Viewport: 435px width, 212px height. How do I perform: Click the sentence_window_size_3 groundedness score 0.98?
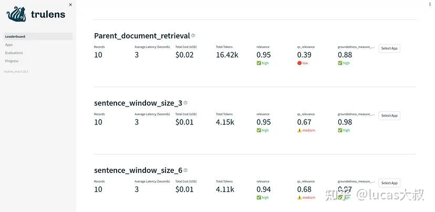point(345,122)
